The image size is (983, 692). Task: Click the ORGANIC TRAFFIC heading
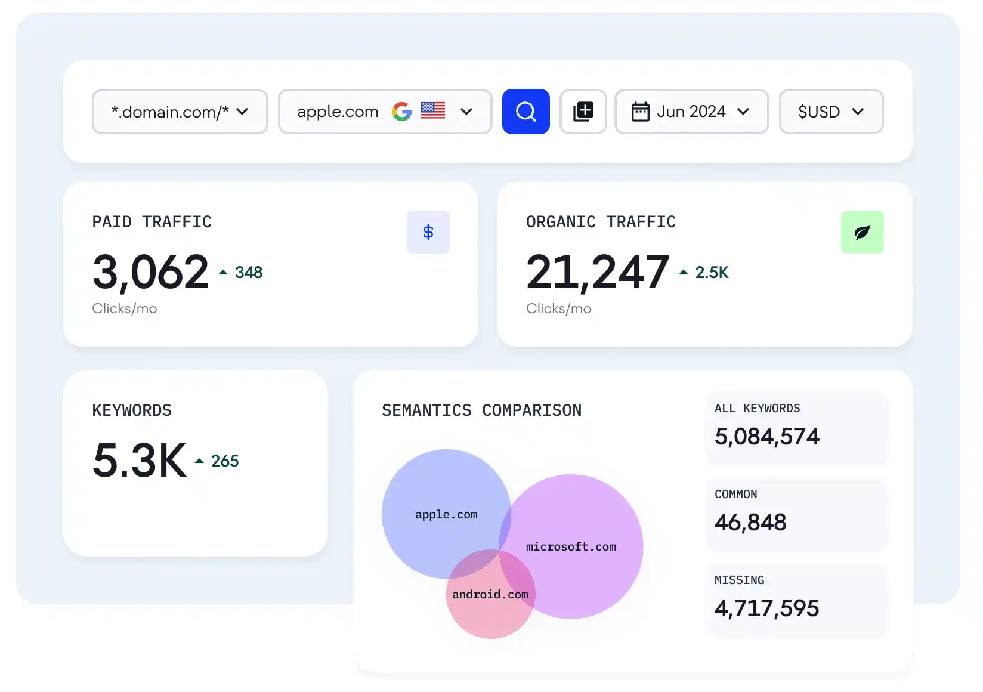[x=601, y=222]
